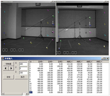Click the right arrow step button
110x96 pixels.
coord(11,68)
